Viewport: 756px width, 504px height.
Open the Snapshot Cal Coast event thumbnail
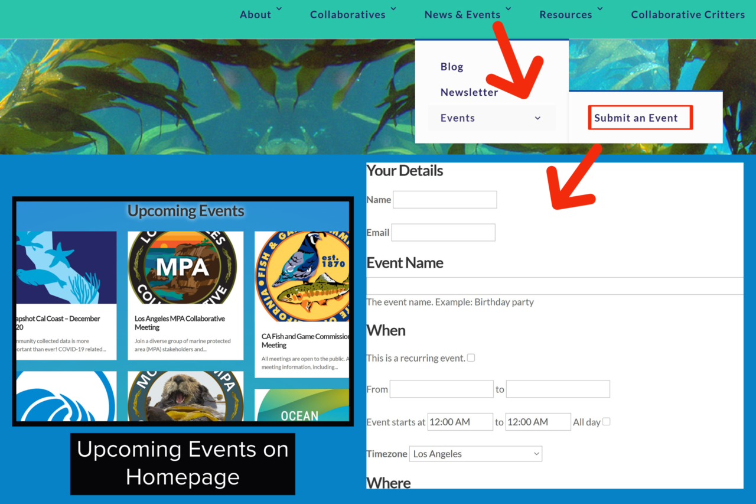tap(66, 267)
